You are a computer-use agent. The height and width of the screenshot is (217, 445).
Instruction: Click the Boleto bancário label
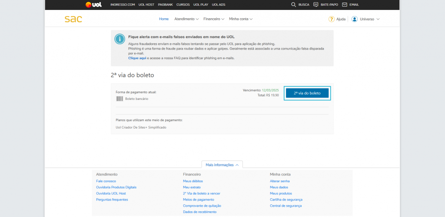(x=137, y=99)
